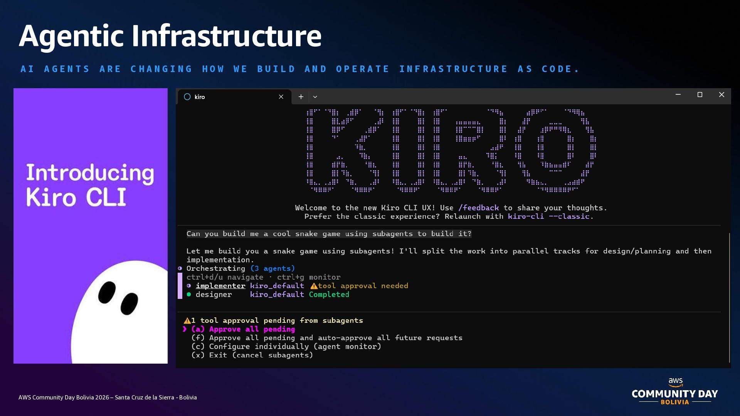Select the implementer subagent row
Screen dimensions: 740x416
[297, 286]
